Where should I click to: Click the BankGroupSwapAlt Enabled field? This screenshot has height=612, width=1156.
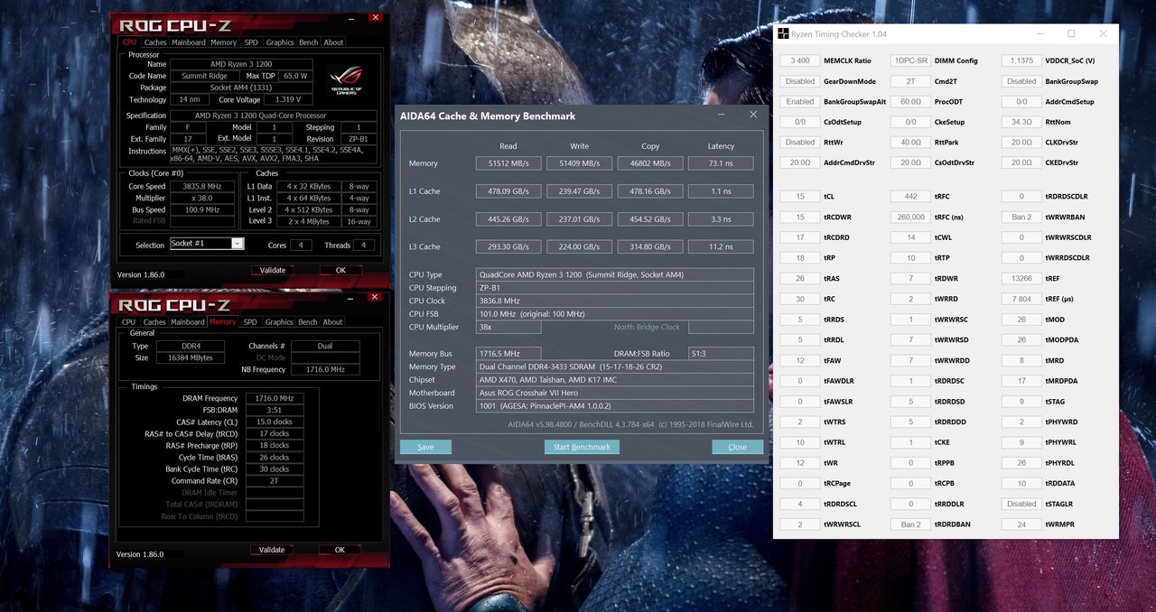tap(799, 102)
